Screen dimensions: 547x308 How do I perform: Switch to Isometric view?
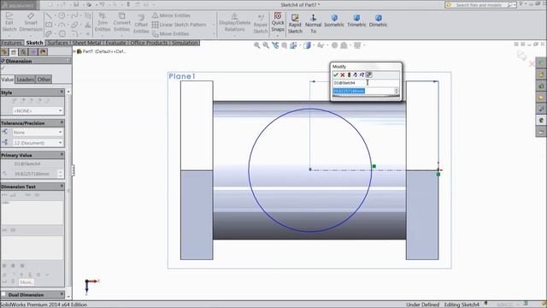pyautogui.click(x=334, y=21)
